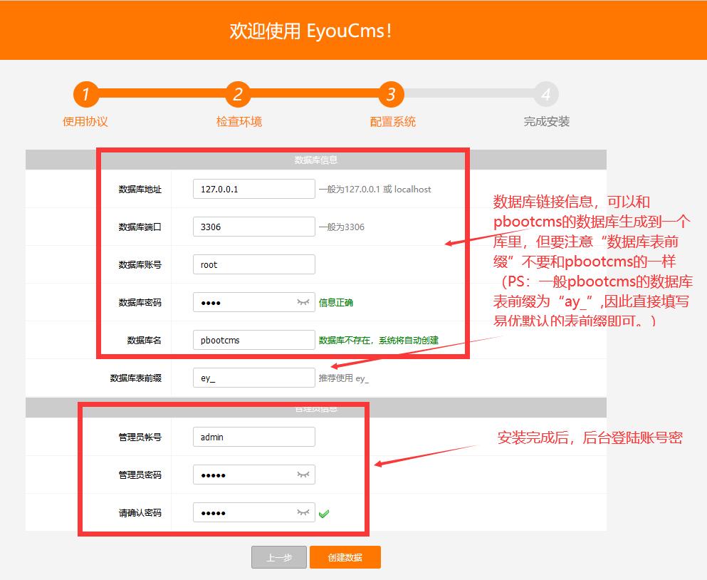Click the message 数据库不存在，系统将自动创建

[x=379, y=341]
